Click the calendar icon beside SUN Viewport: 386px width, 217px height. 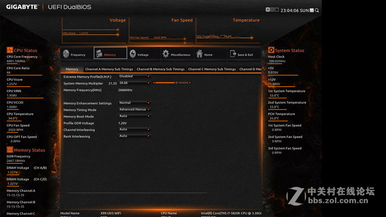click(x=312, y=10)
